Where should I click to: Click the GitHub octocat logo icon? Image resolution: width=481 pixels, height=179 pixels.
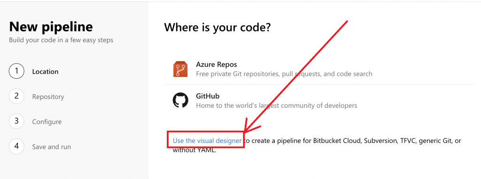[x=180, y=100]
